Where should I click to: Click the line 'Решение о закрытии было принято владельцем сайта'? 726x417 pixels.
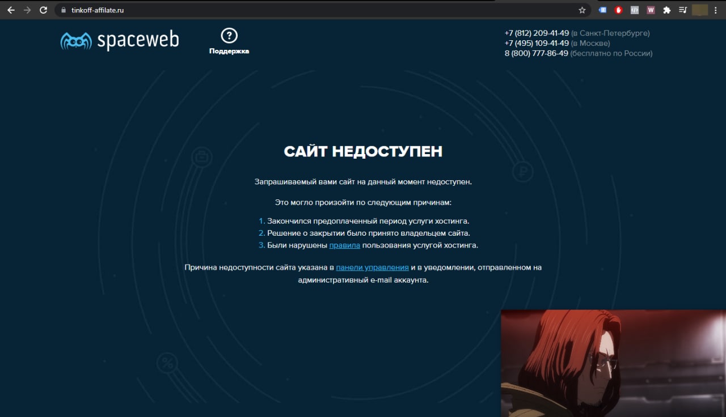(369, 233)
